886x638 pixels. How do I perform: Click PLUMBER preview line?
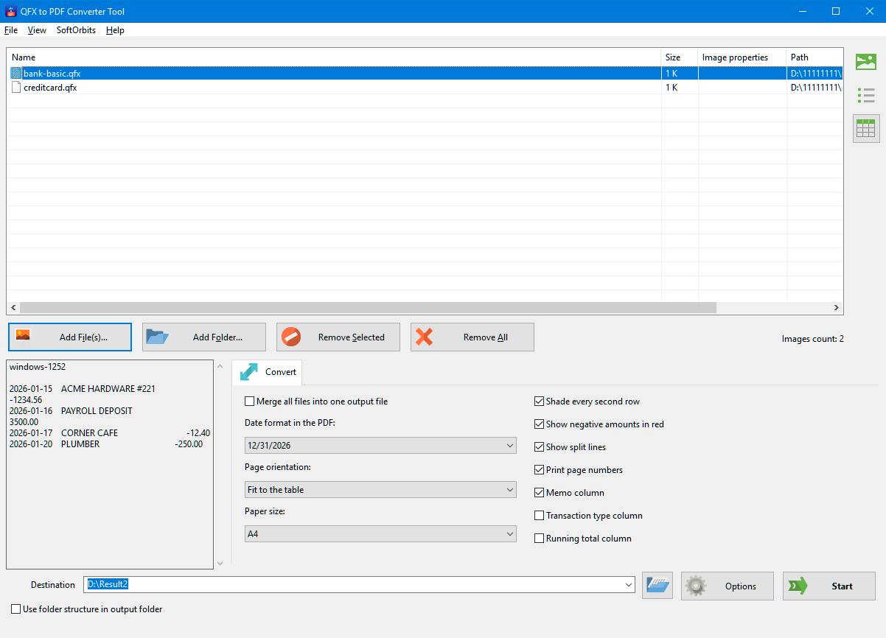coord(80,444)
